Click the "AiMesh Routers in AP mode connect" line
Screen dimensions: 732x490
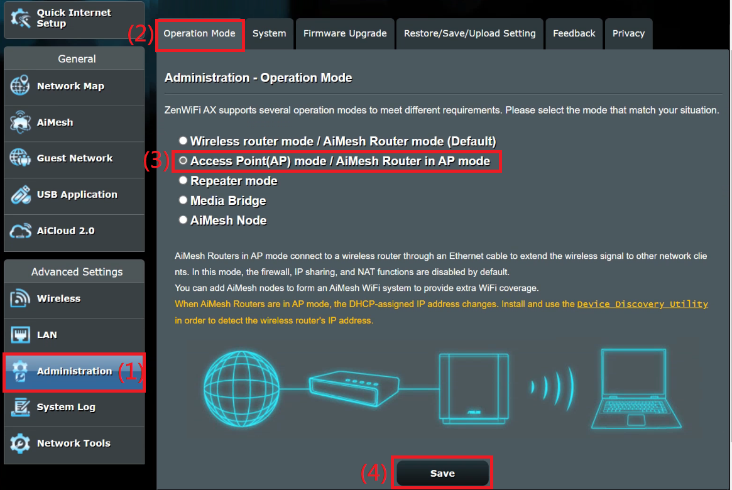[x=440, y=256]
